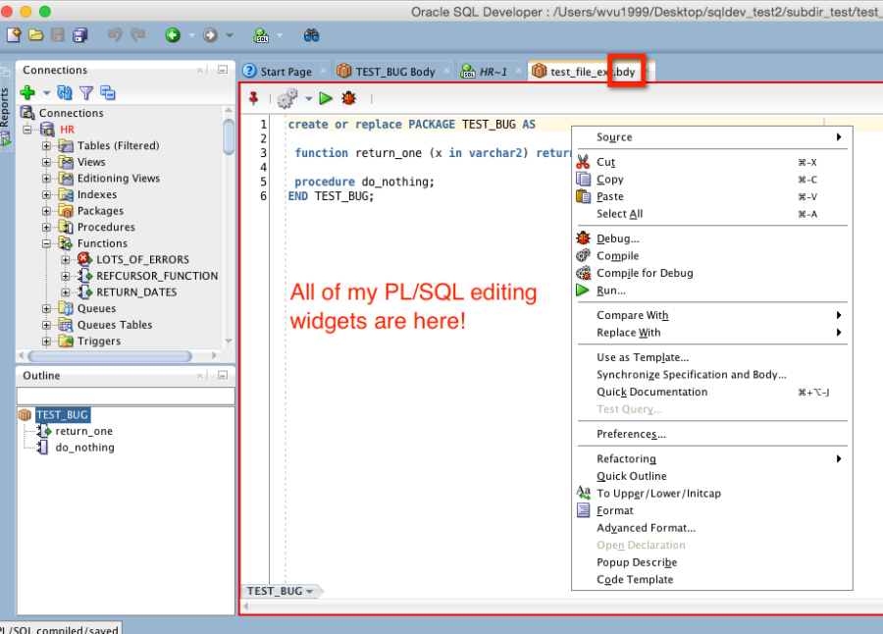Choose Cut from the context menu

pos(712,162)
